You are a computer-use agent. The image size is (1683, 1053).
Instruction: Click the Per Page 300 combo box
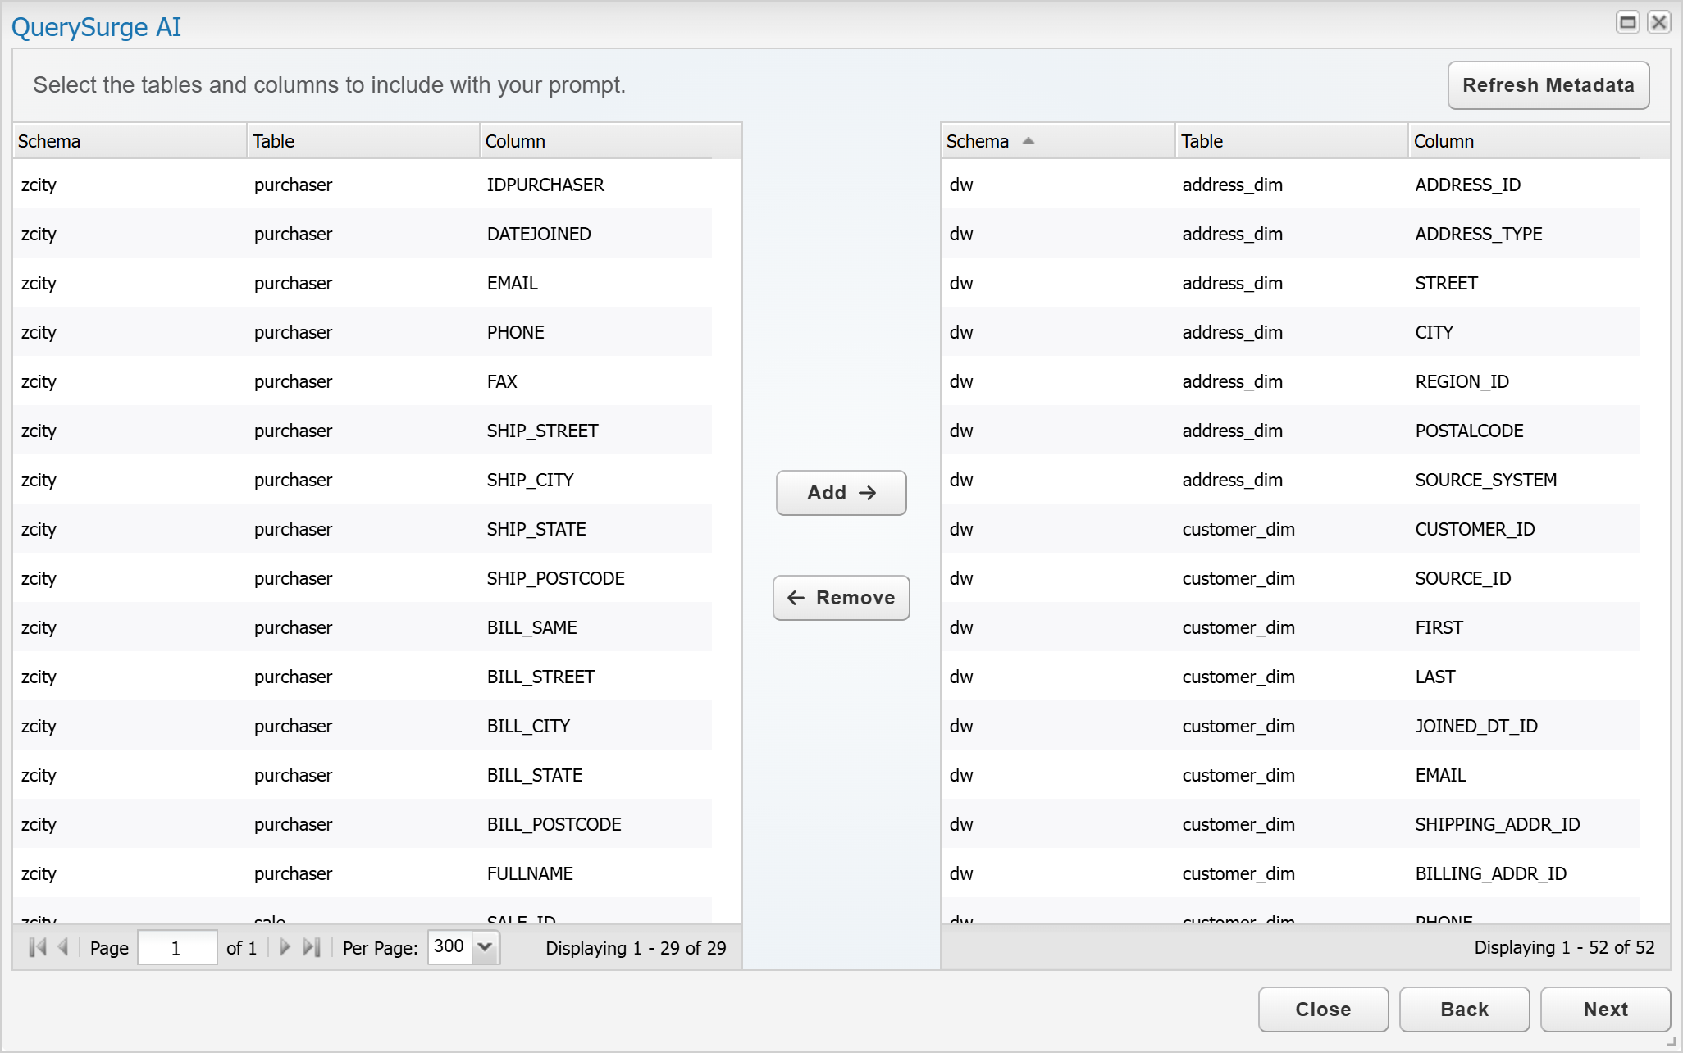coord(449,947)
